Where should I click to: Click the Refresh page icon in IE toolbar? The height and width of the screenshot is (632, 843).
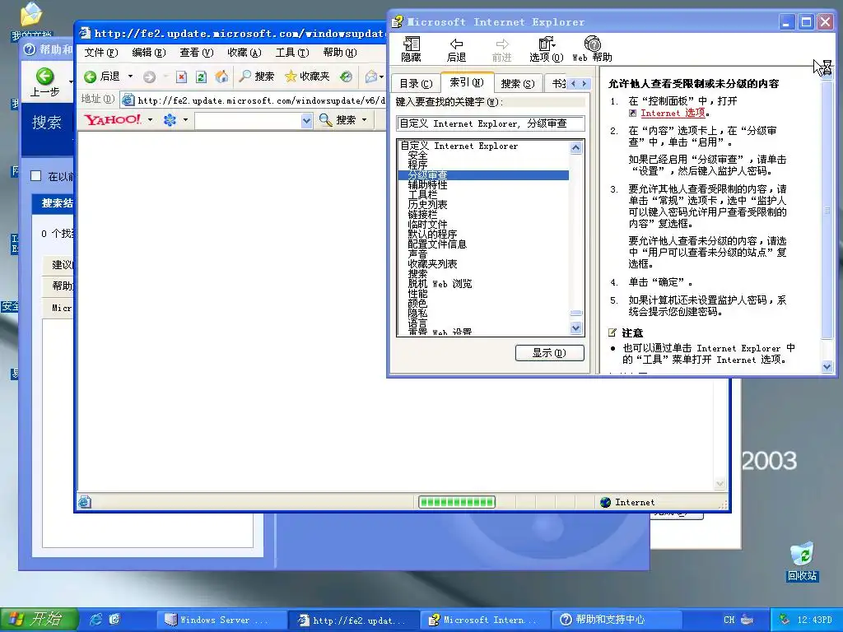click(201, 77)
